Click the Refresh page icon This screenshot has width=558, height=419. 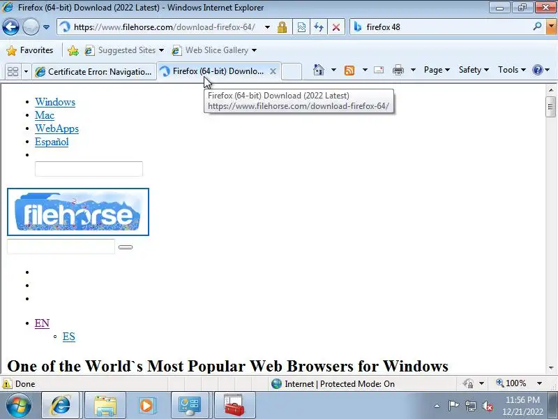(x=319, y=27)
